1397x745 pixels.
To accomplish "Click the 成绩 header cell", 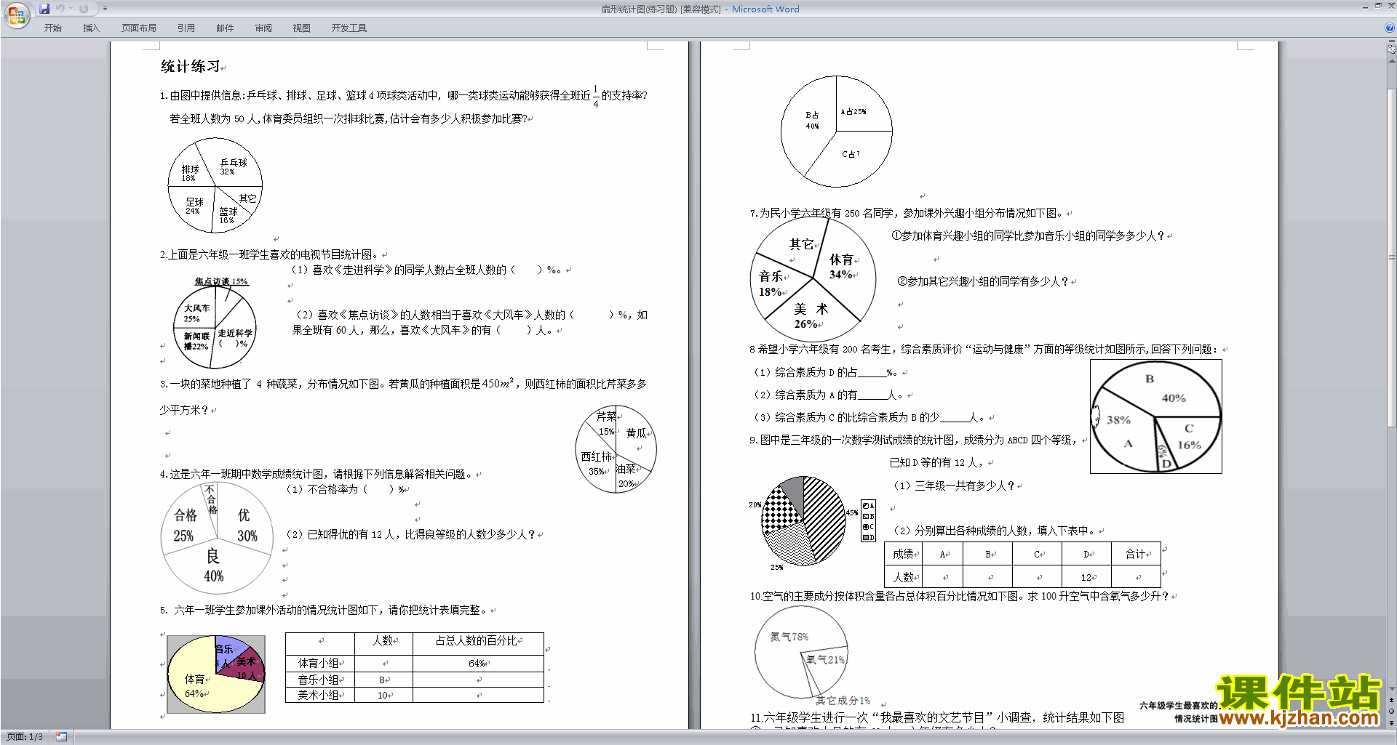I will (904, 554).
